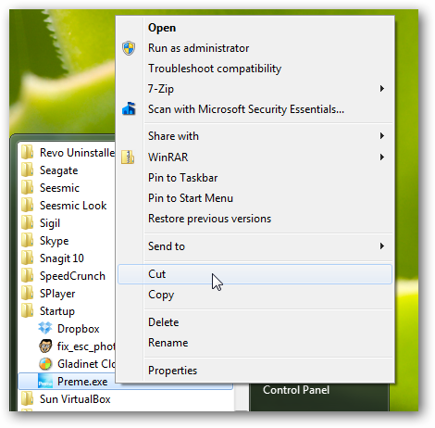Open the Seesmic folder label
The image size is (435, 428).
point(59,188)
